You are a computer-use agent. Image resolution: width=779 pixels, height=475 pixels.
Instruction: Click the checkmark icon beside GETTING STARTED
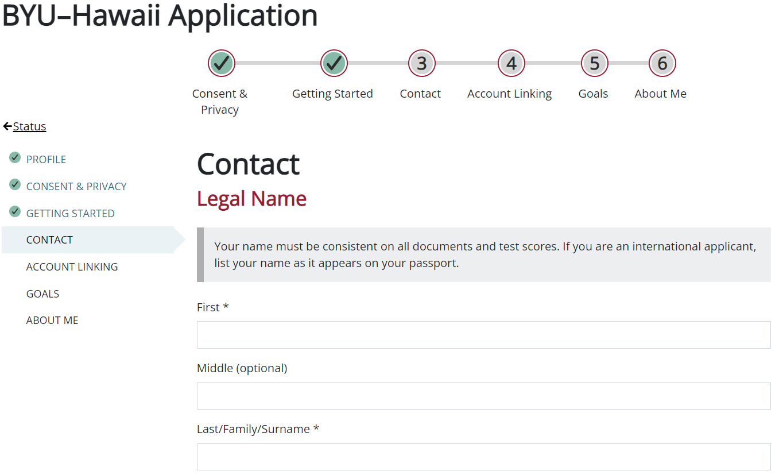(x=15, y=212)
